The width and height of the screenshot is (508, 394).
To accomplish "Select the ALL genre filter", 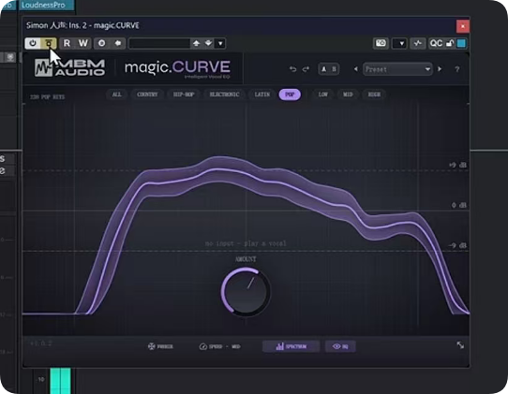I will [x=116, y=95].
